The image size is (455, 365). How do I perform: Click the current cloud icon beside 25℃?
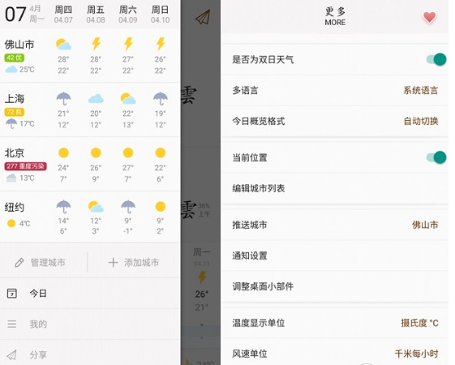coord(11,69)
